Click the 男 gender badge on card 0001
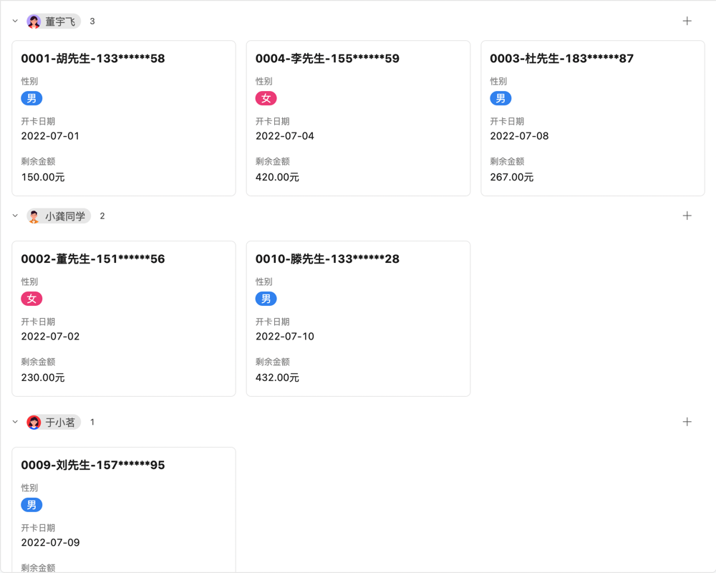This screenshot has height=573, width=716. click(x=32, y=98)
